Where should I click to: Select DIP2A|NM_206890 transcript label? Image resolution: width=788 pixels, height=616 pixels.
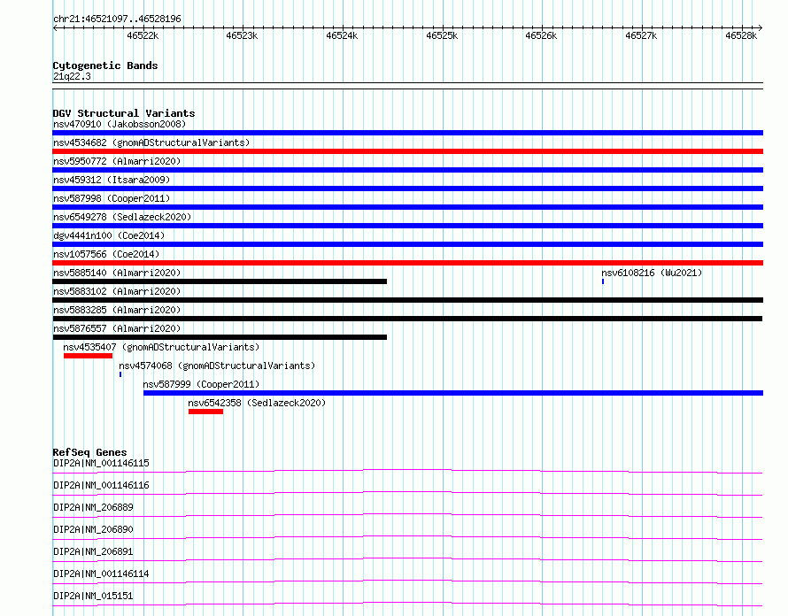(93, 529)
